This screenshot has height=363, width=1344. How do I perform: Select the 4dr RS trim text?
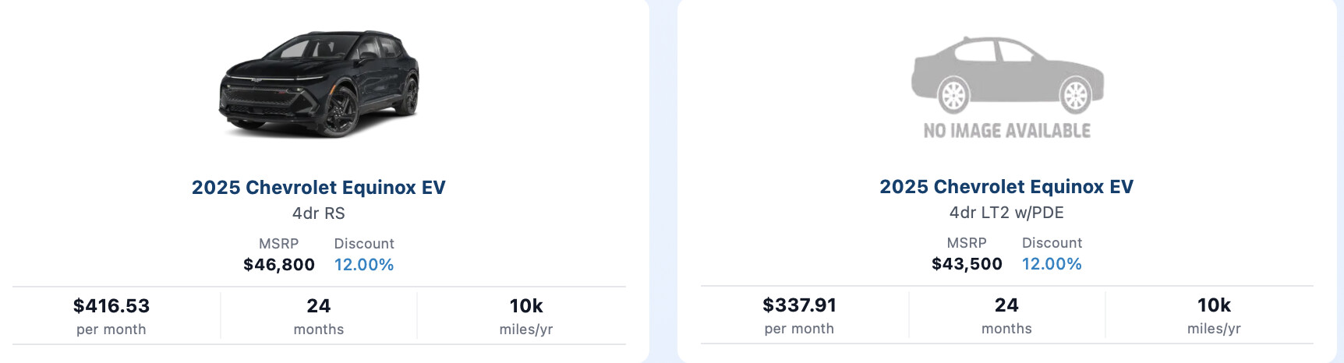pos(319,213)
